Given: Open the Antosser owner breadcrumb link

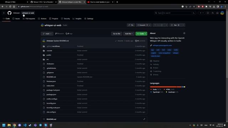Looking at the screenshot, I should [x=16, y=13].
